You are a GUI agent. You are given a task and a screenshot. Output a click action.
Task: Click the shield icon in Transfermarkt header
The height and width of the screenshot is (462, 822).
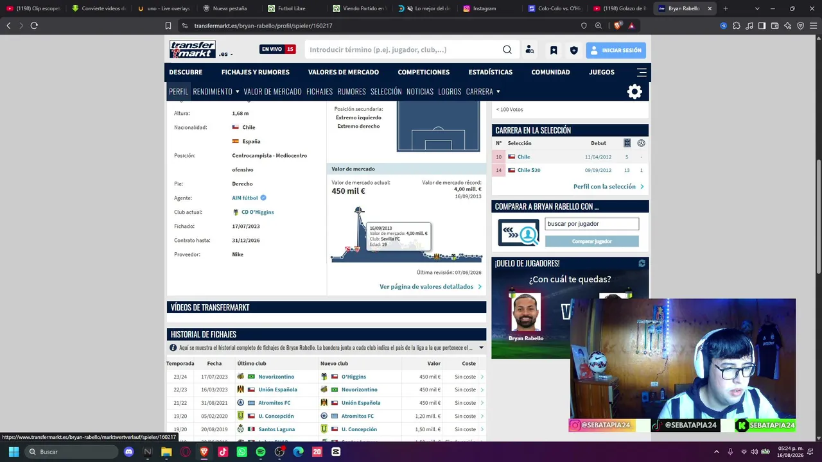(574, 50)
